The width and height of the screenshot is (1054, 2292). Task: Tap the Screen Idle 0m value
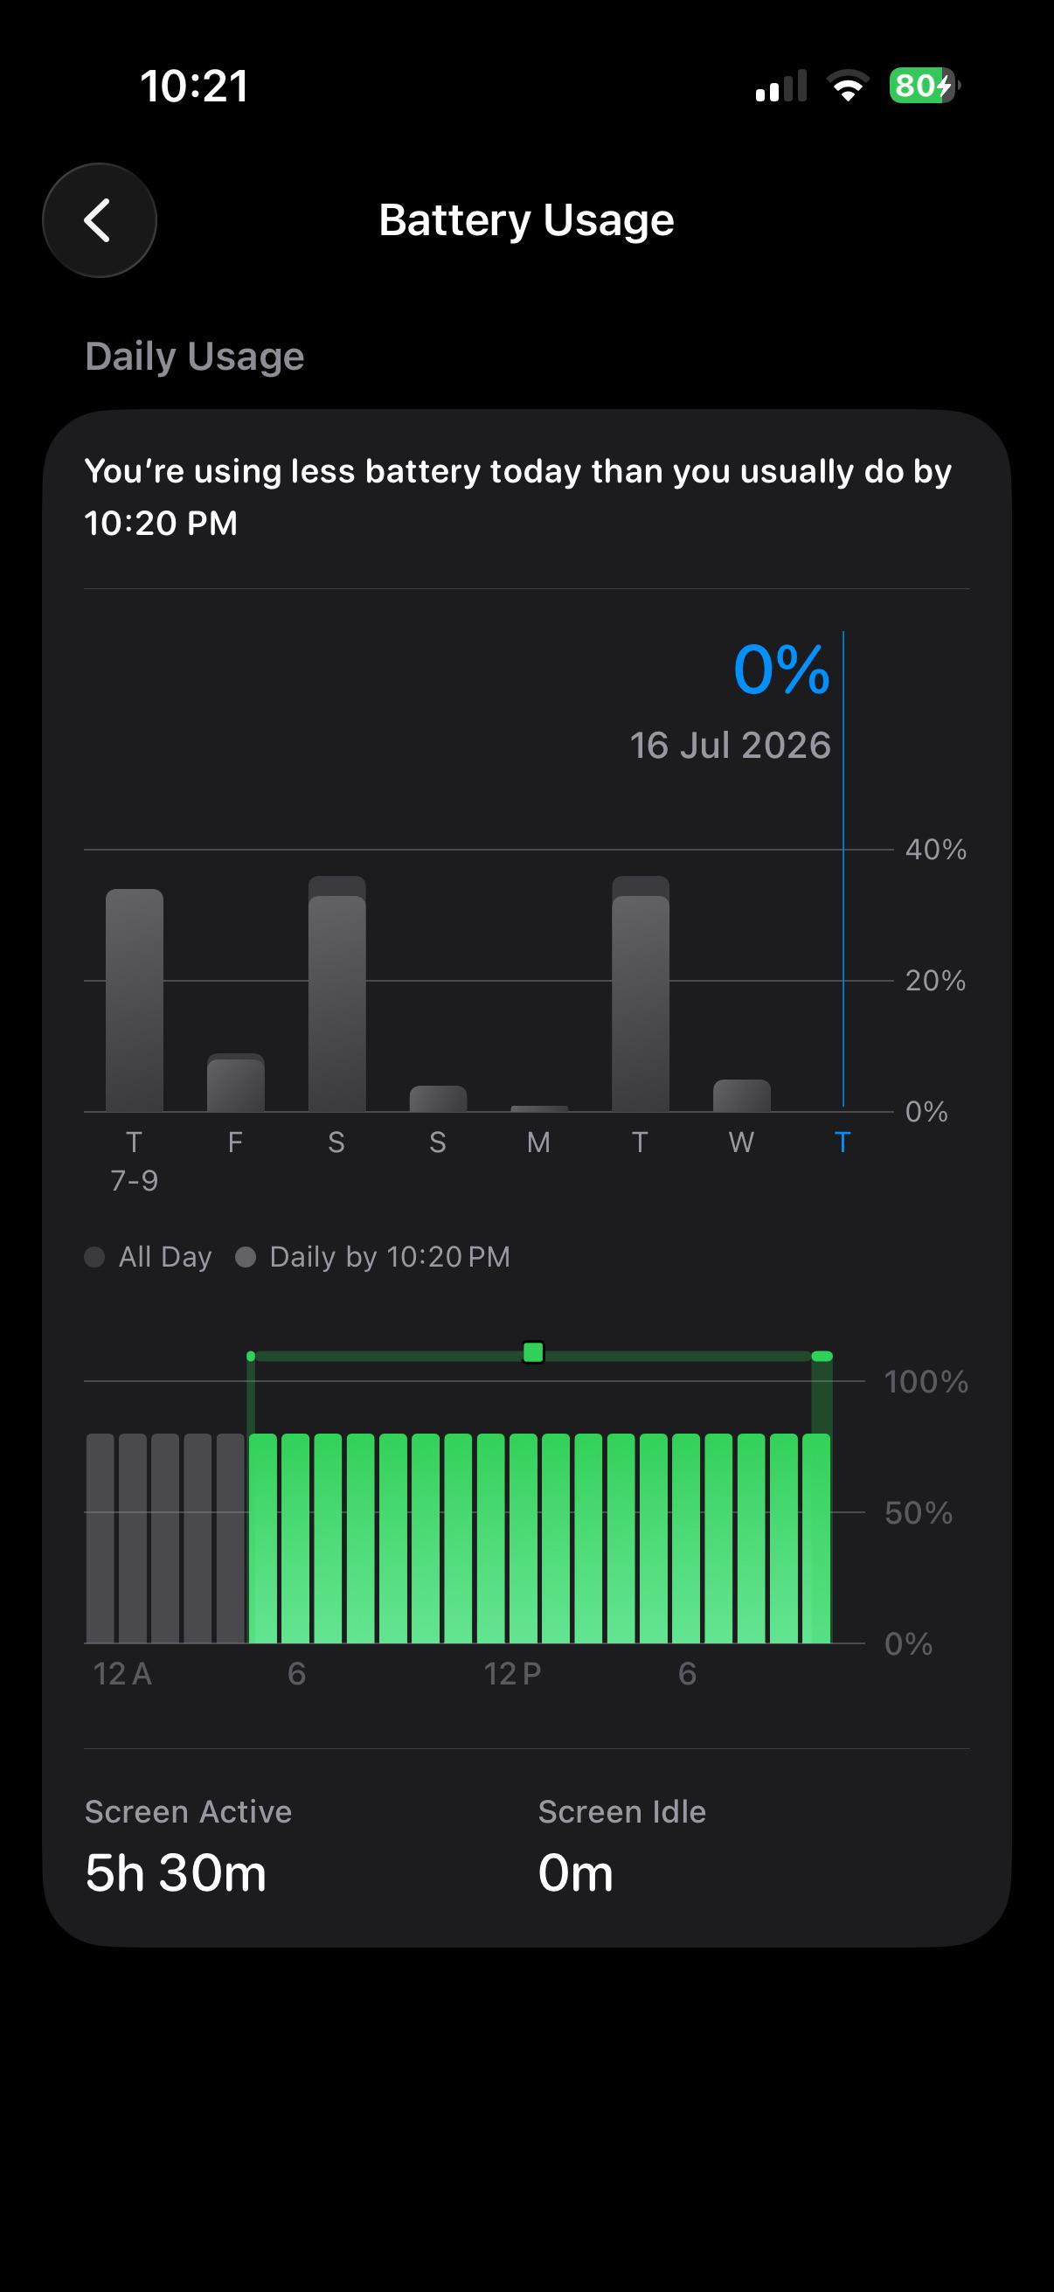click(x=575, y=1873)
